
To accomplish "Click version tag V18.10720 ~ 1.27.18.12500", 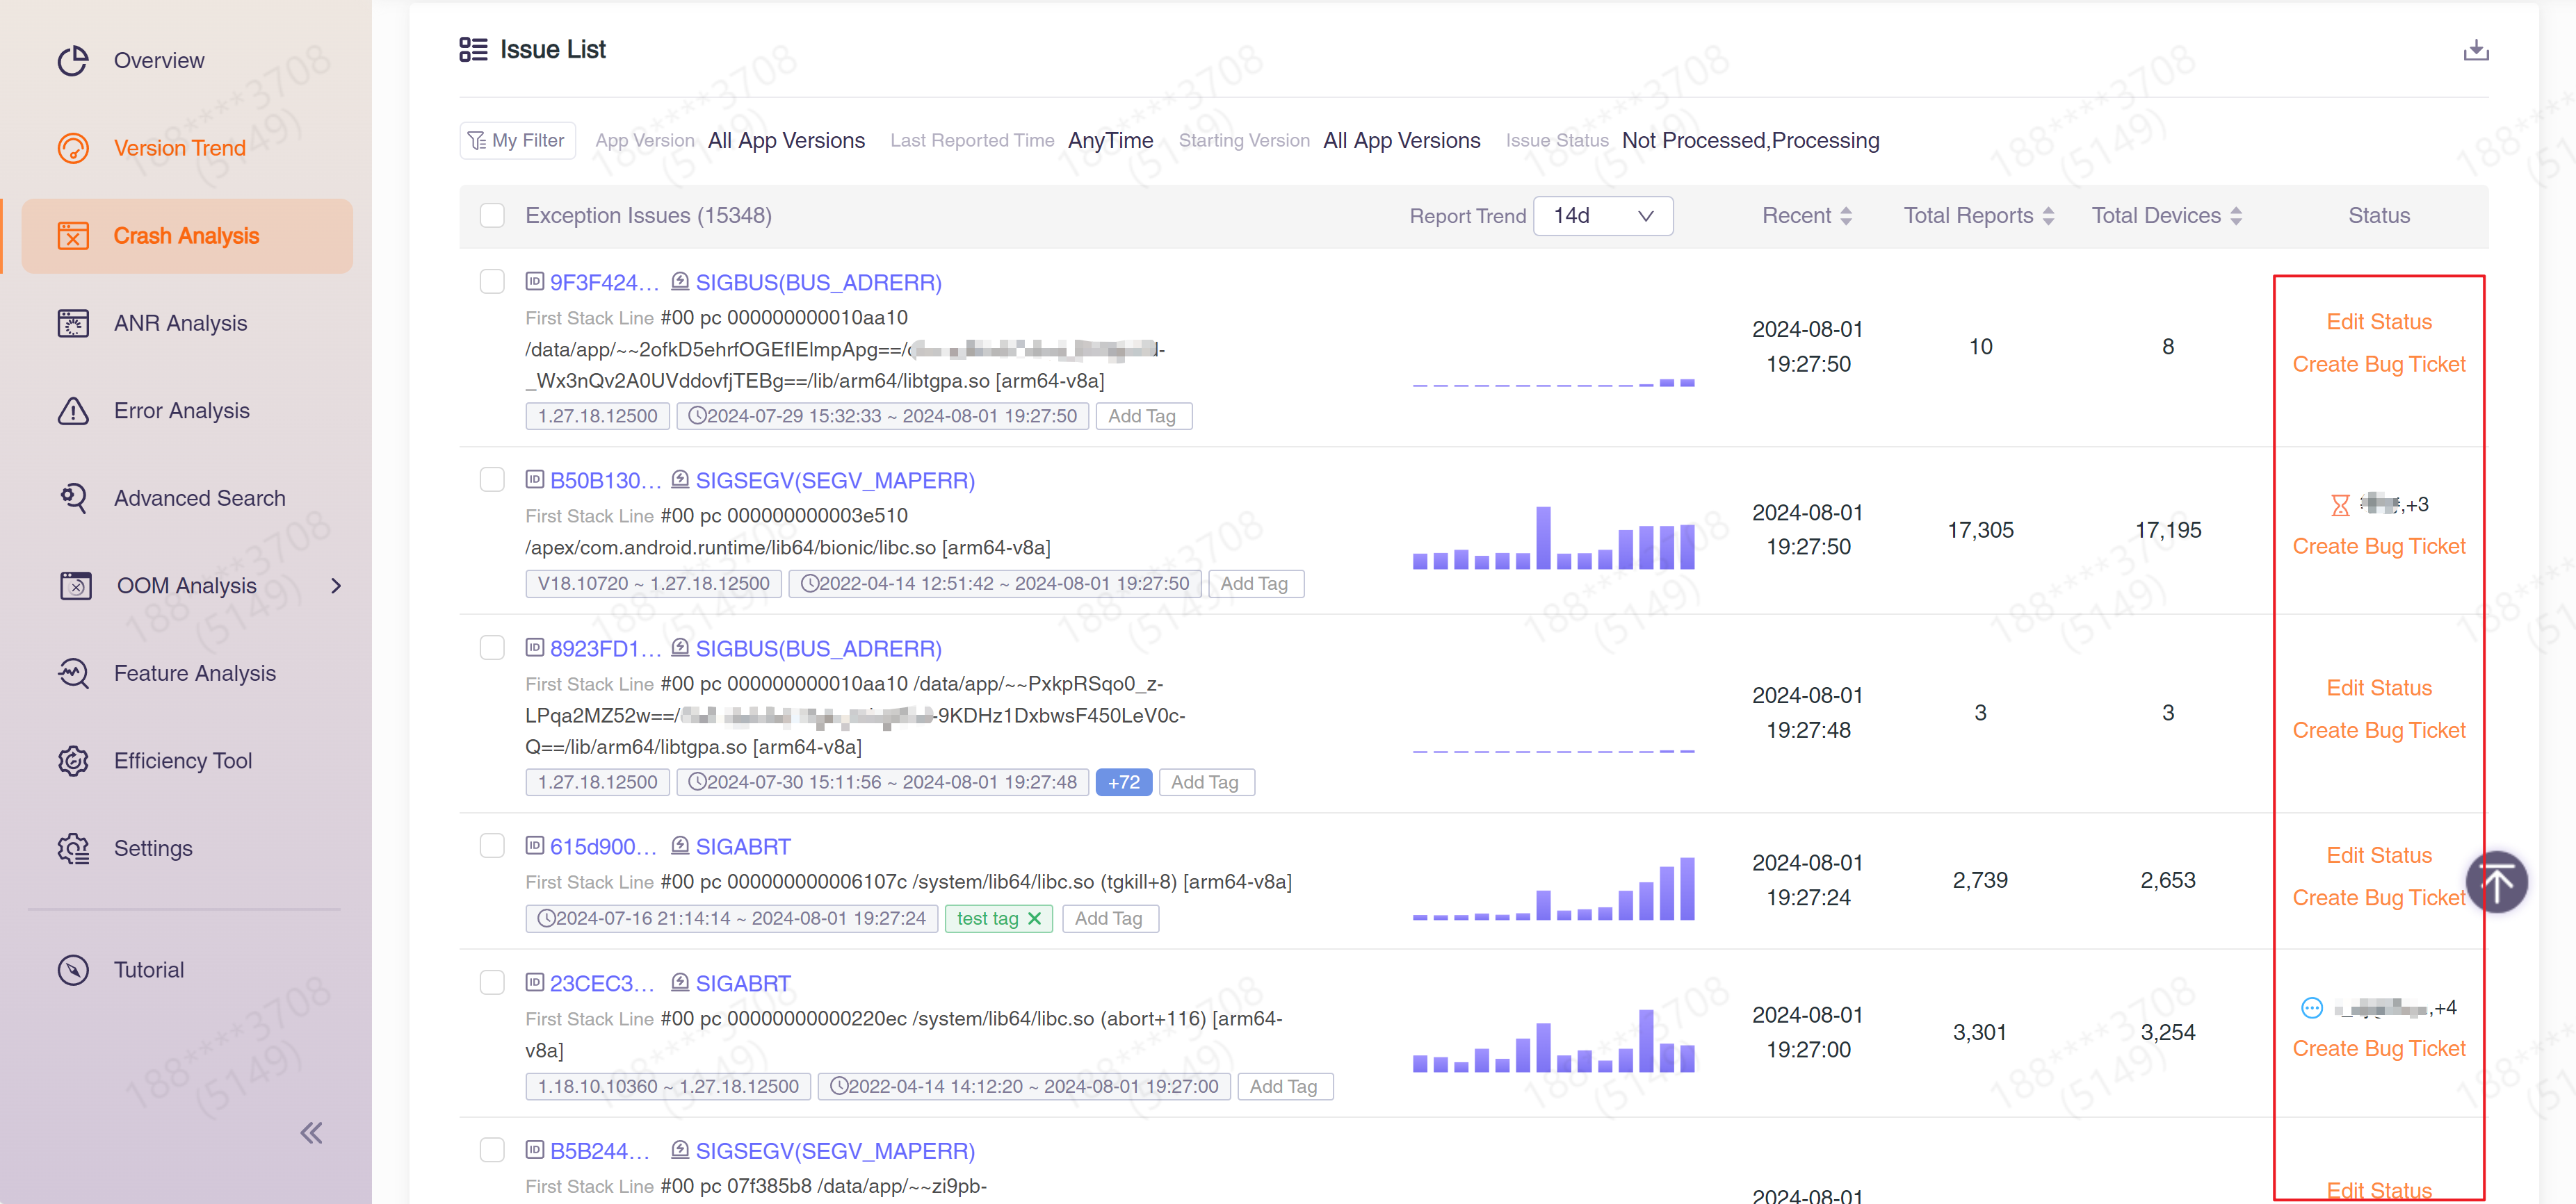I will tap(653, 582).
